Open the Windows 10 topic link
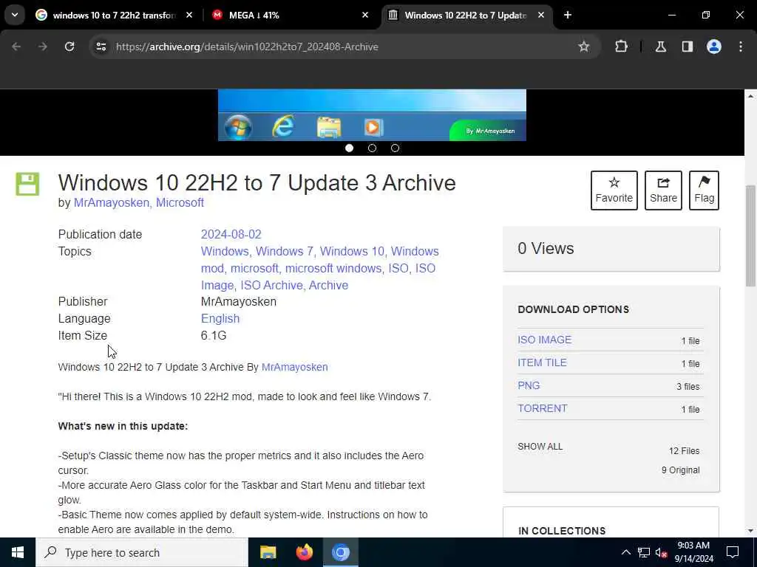The height and width of the screenshot is (567, 757). pyautogui.click(x=353, y=251)
